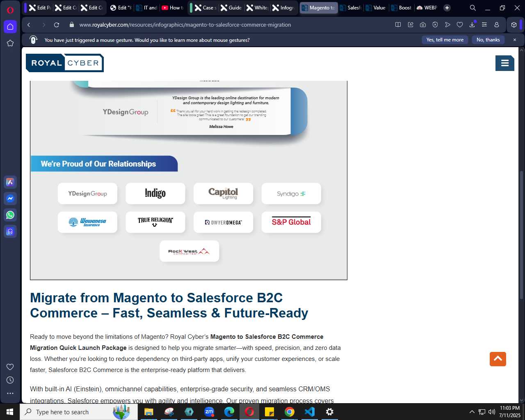Click the Syndigo logo card
This screenshot has height=420, width=525.
point(291,194)
